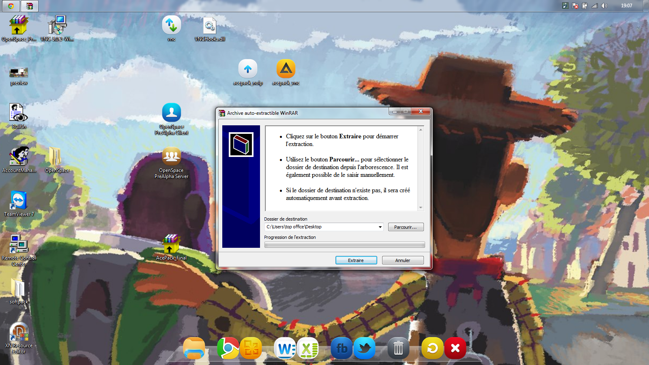Select the OpenSpace folder on the desktop

tap(57, 160)
